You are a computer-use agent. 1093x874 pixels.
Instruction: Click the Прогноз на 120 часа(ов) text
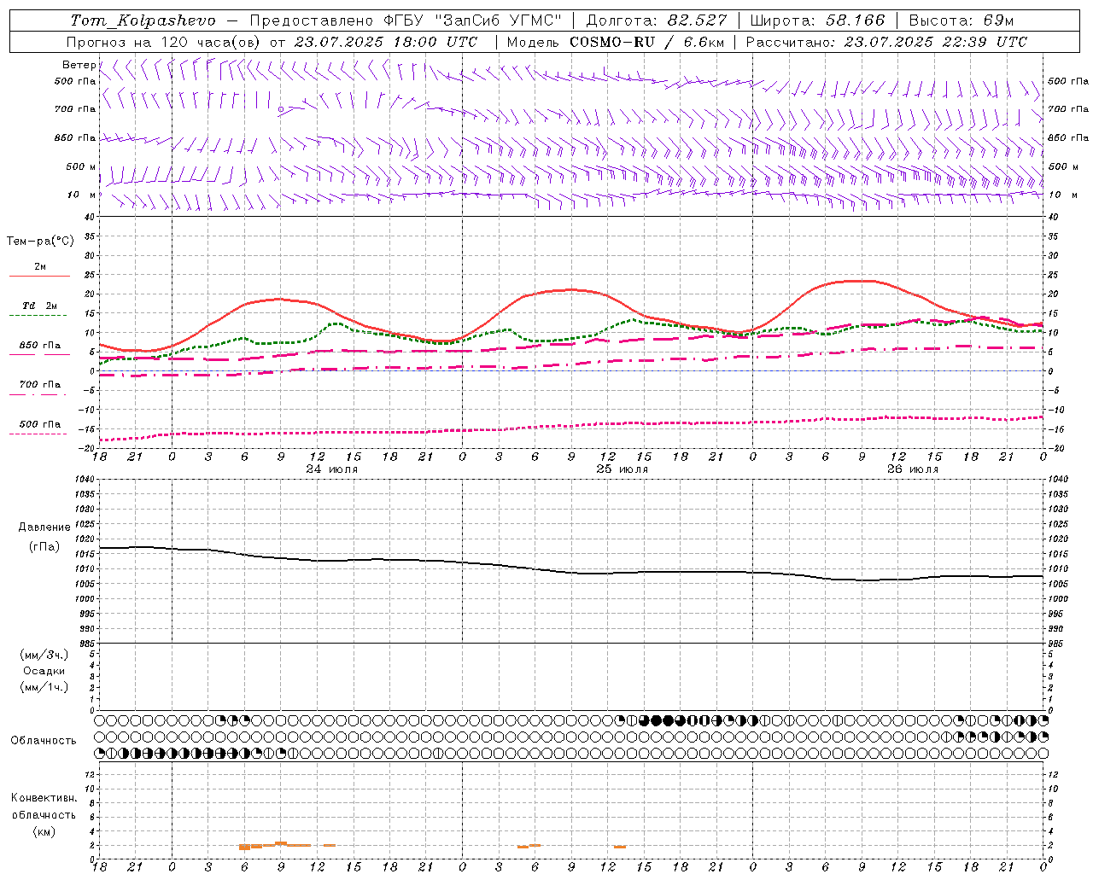coord(164,42)
